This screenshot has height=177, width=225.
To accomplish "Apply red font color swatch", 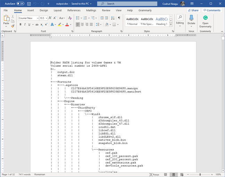I will (x=67, y=25).
